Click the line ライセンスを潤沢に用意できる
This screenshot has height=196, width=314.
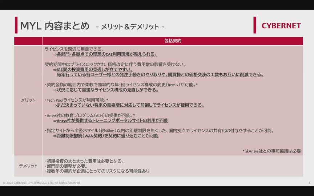click(x=75, y=49)
